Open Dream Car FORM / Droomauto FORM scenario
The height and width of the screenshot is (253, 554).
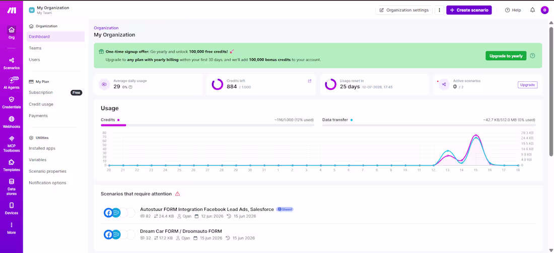pyautogui.click(x=181, y=231)
